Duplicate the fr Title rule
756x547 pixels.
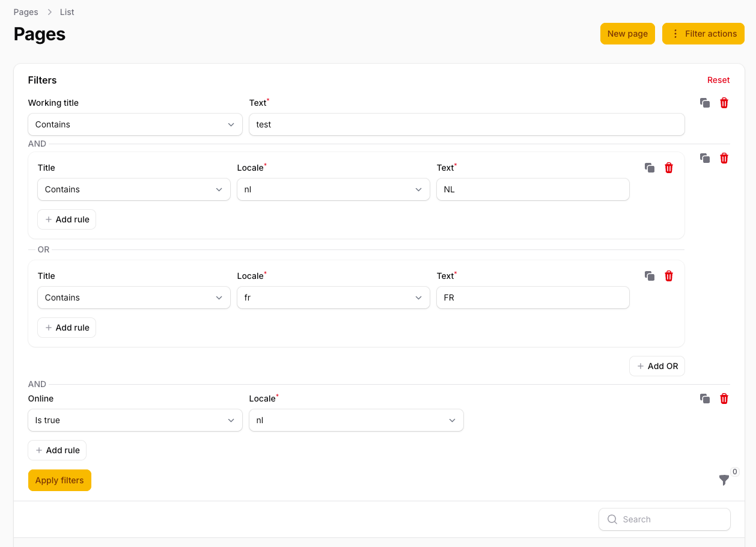click(650, 276)
